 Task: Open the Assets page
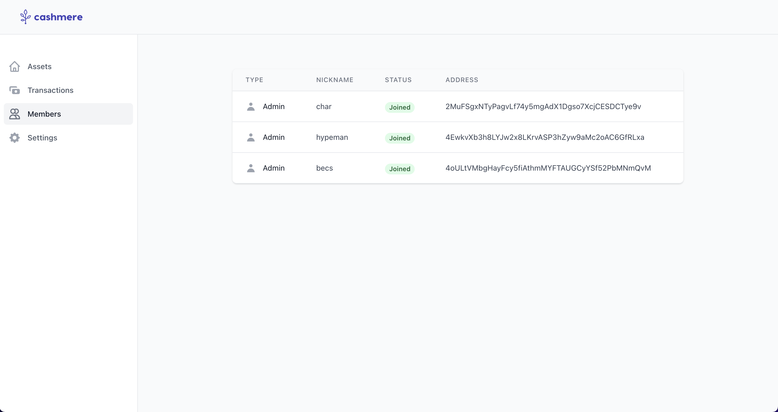(x=39, y=66)
